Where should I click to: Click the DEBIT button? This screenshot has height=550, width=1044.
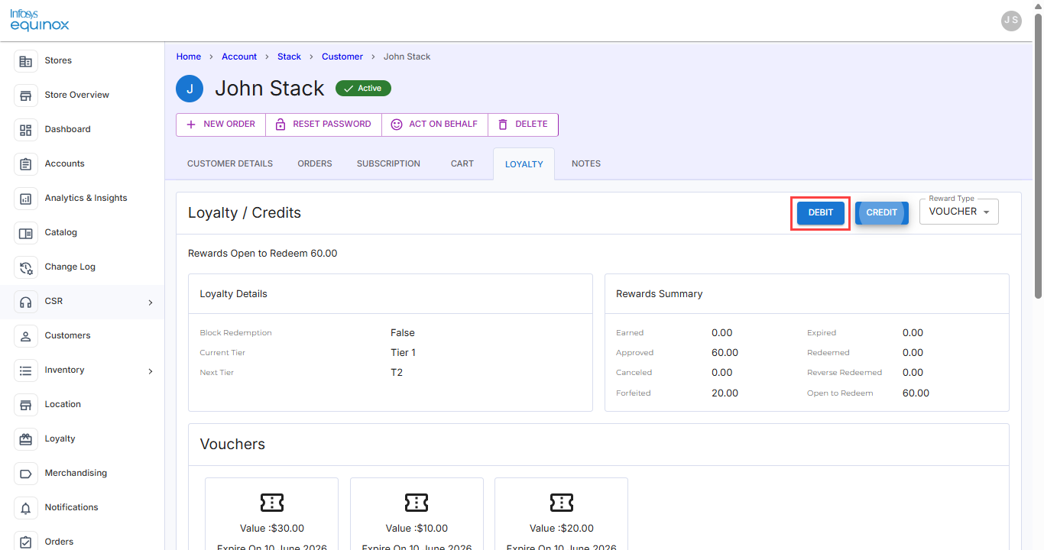821,213
